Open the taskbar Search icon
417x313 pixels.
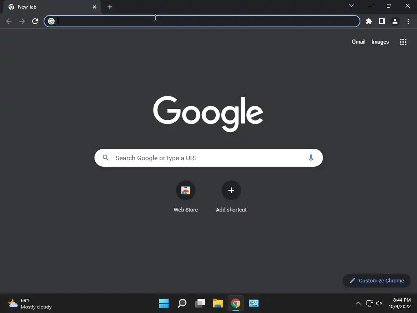point(182,303)
